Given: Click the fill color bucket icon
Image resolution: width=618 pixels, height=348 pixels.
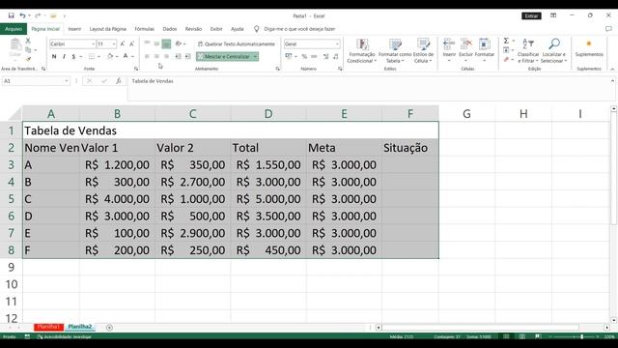Looking at the screenshot, I should [x=110, y=56].
